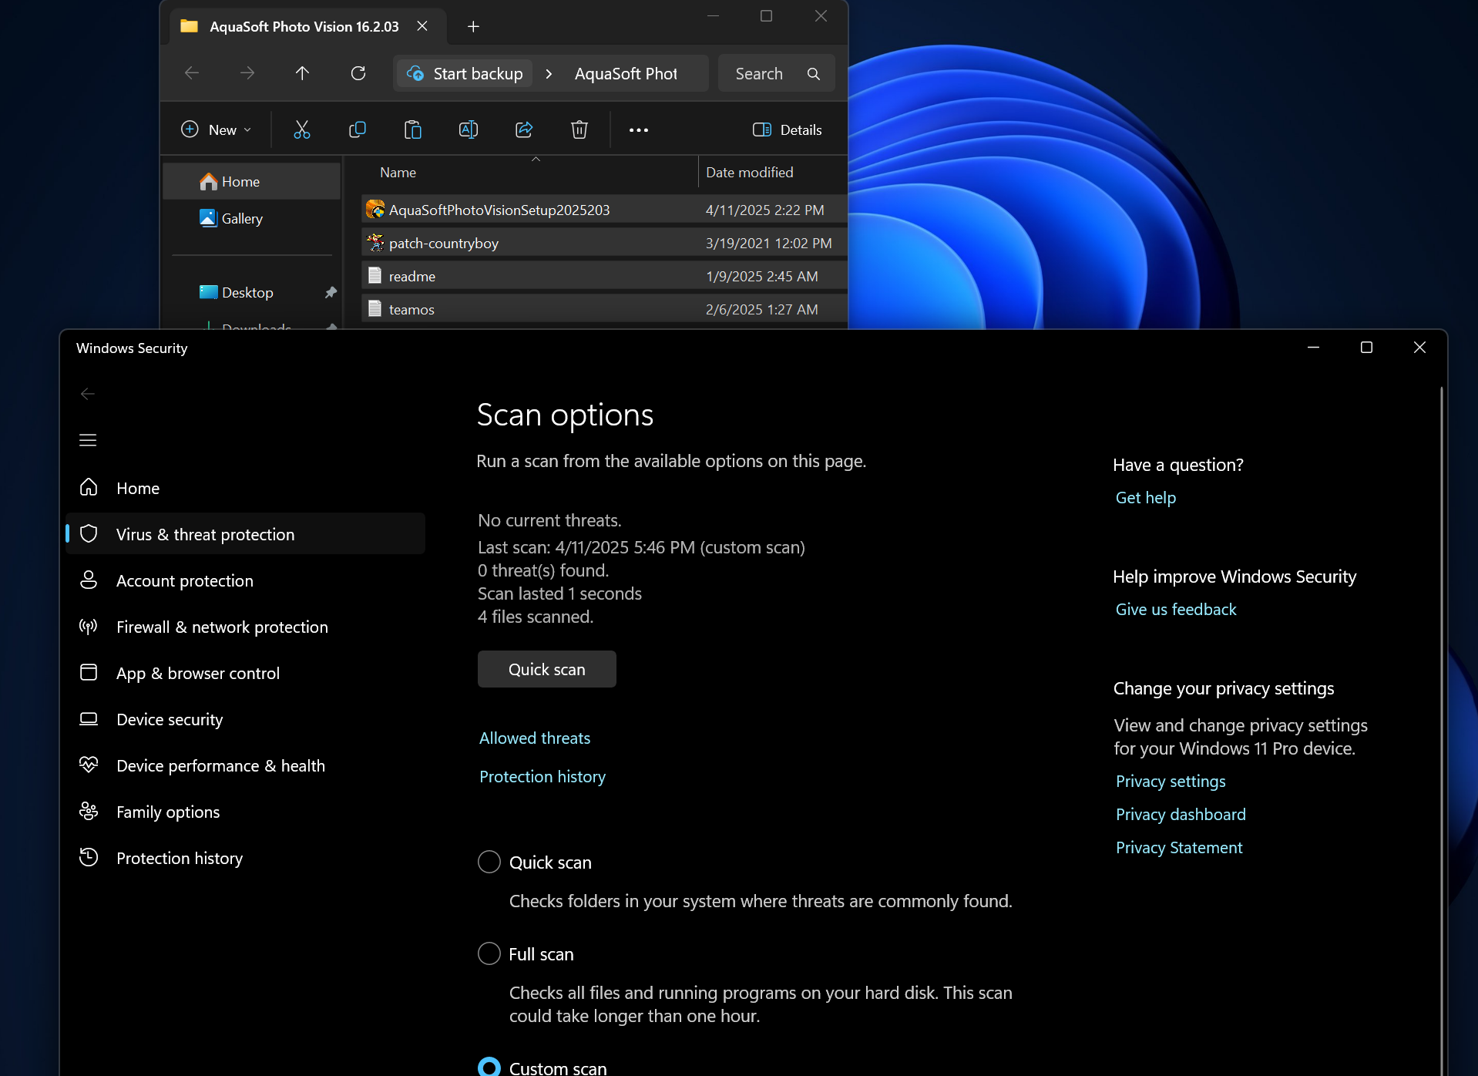Click the Firewall & network protection antenna icon
Viewport: 1478px width, 1076px height.
[89, 626]
